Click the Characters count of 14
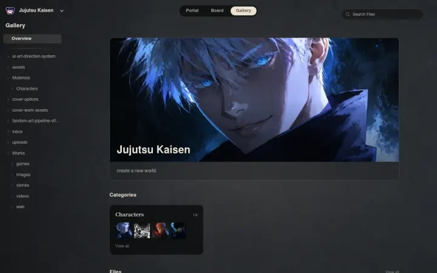The width and height of the screenshot is (437, 273). coord(195,215)
